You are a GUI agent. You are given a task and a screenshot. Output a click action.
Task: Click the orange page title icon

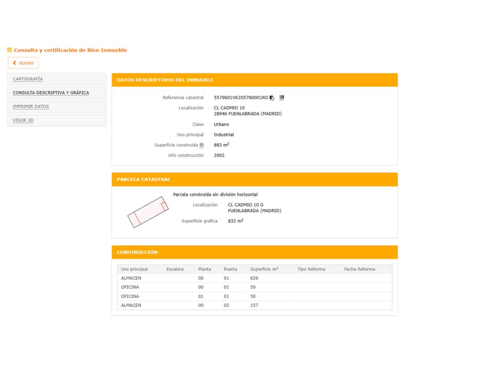10,50
